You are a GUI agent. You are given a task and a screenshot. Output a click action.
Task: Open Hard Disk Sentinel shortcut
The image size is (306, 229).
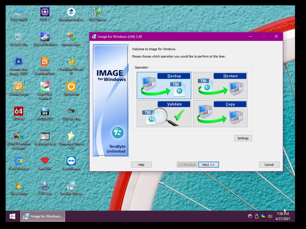[45, 91]
